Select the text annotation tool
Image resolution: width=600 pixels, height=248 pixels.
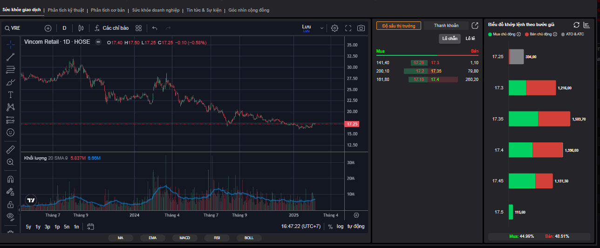(11, 94)
